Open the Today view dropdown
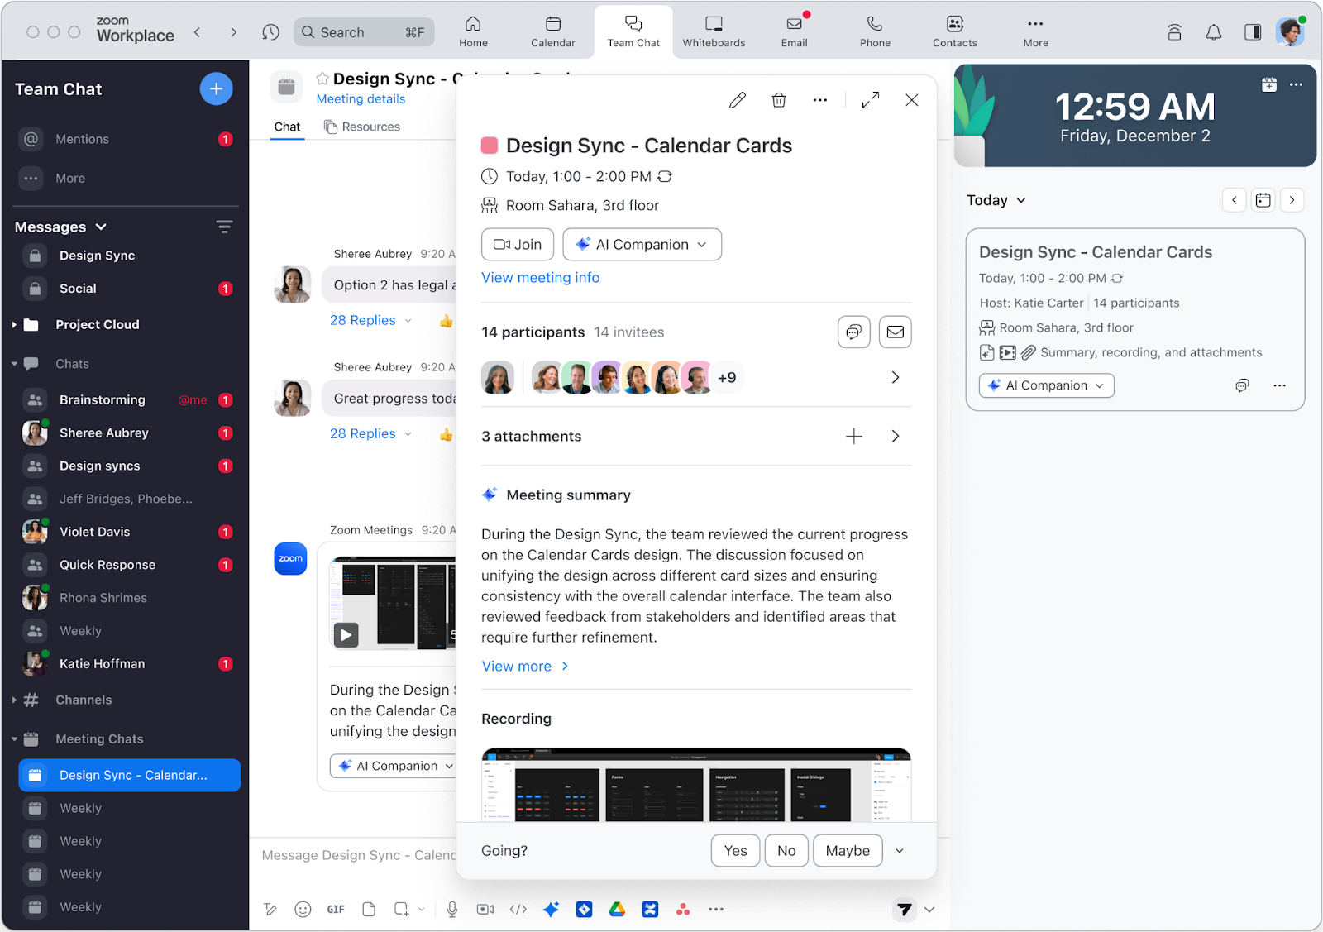 coord(996,200)
